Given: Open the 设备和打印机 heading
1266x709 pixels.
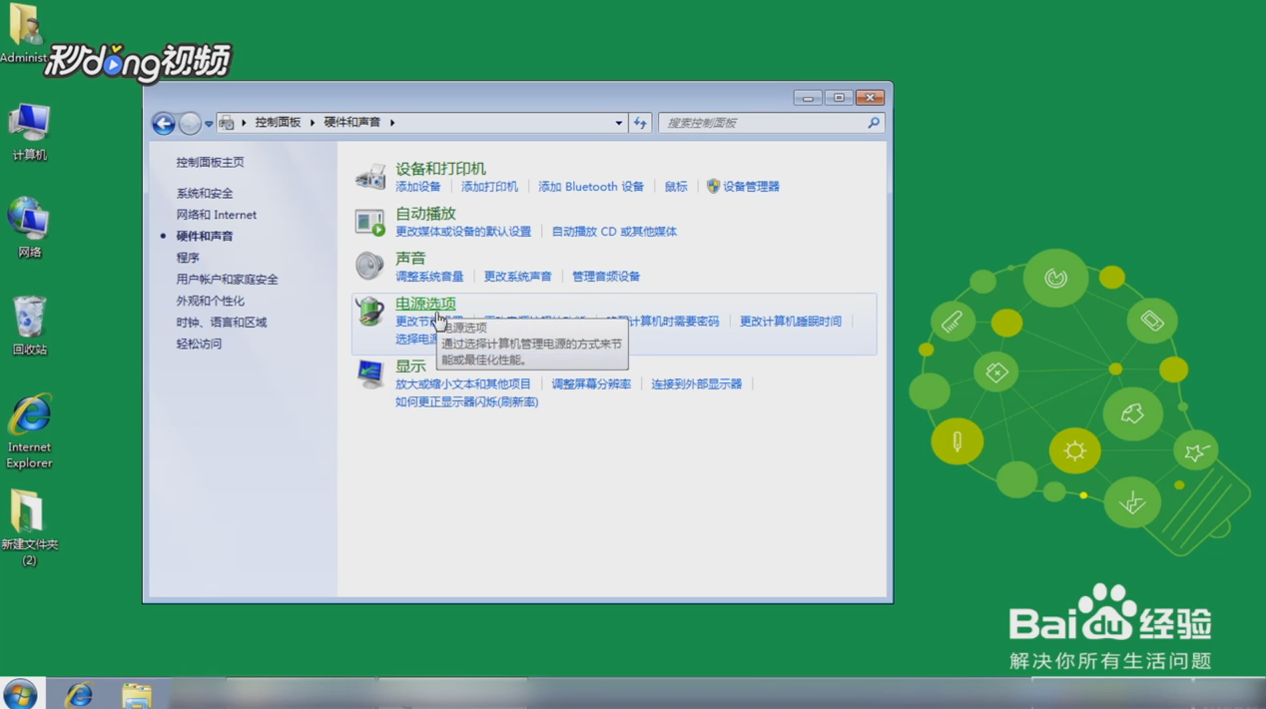Looking at the screenshot, I should point(440,169).
